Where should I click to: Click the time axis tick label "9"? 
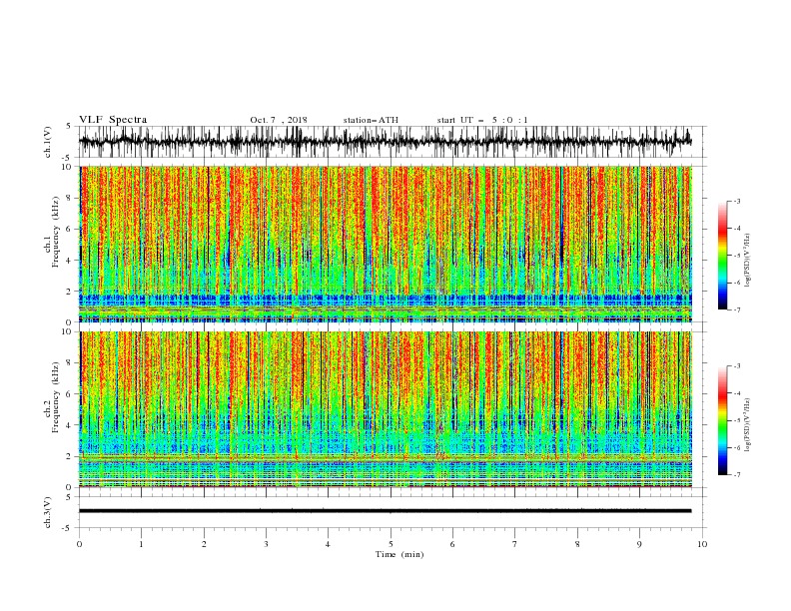[x=639, y=544]
